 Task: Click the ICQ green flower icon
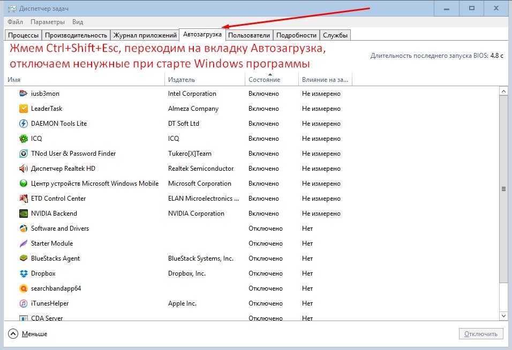pyautogui.click(x=23, y=139)
